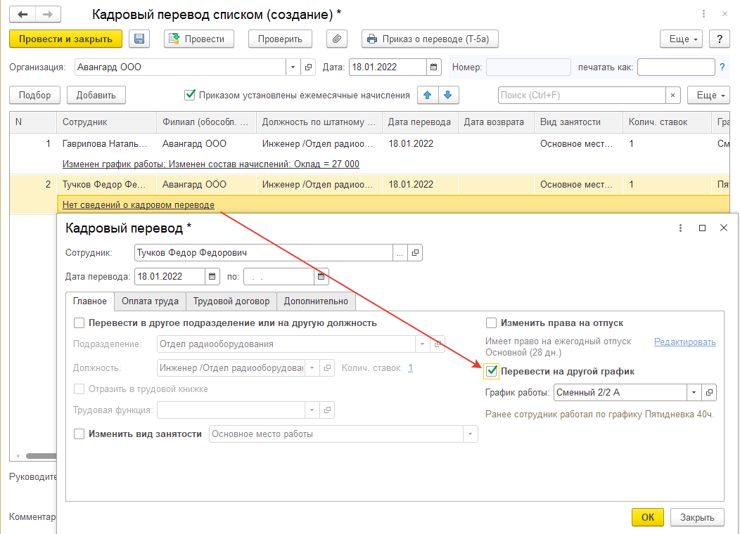Open the table Еще dropdown next to search
This screenshot has width=740, height=534.
pyautogui.click(x=708, y=95)
